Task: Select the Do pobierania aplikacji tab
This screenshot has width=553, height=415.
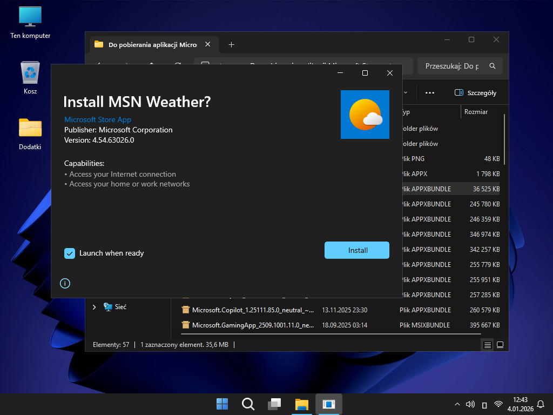Action: [x=151, y=45]
